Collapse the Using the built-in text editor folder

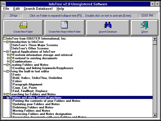pos(5,71)
